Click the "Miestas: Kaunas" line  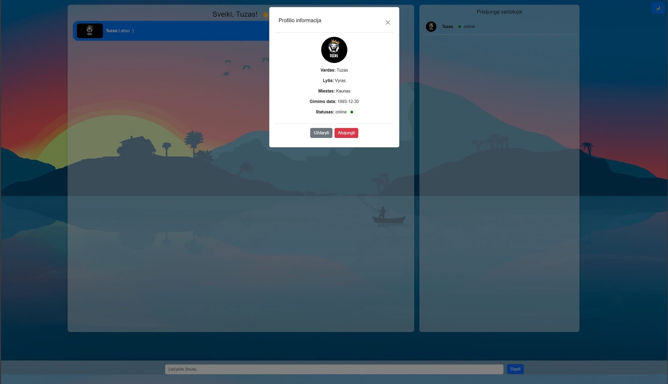point(334,91)
